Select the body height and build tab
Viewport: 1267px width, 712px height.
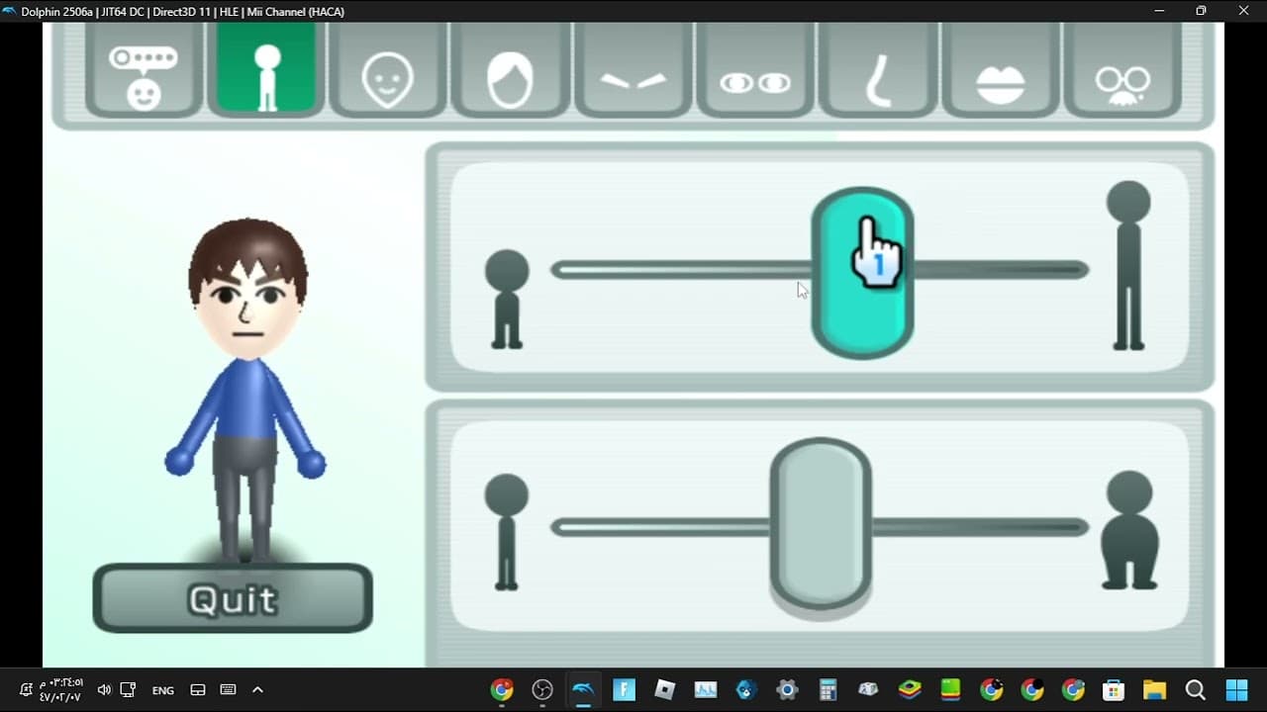tap(266, 70)
